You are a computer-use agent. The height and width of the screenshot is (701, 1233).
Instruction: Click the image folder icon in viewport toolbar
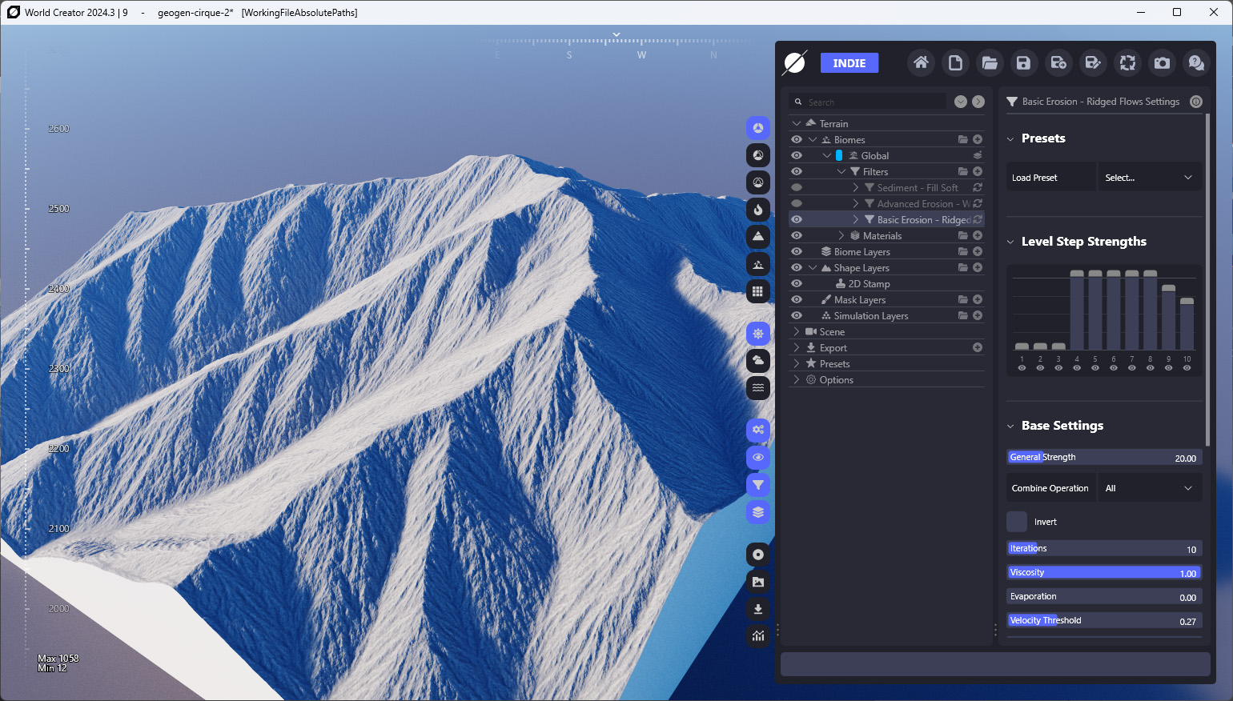coord(758,582)
